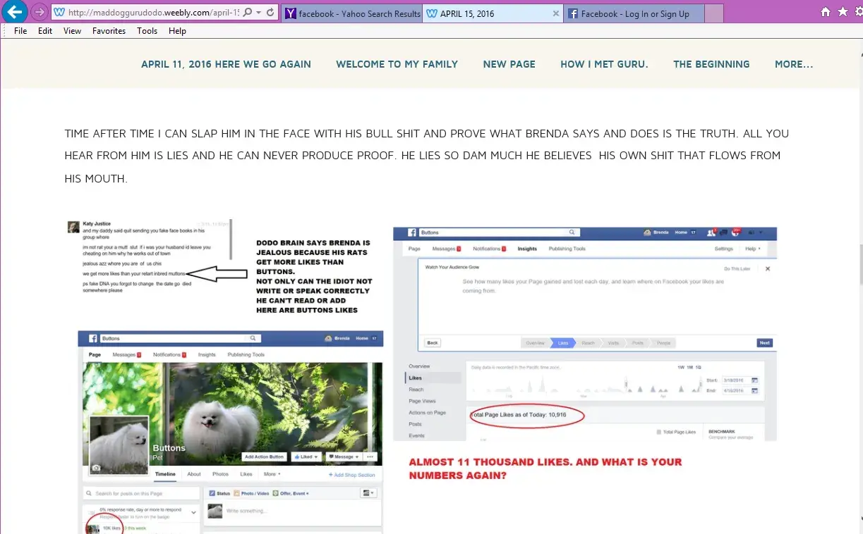Open the File menu
Screen dimensions: 863x534
(x=20, y=31)
